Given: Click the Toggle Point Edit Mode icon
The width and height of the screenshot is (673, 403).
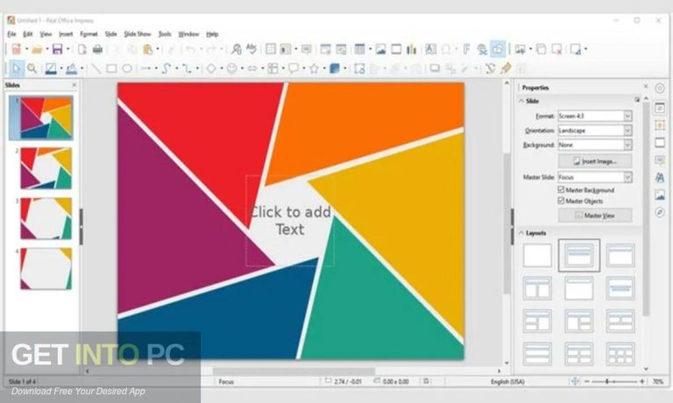Looking at the screenshot, I should [490, 68].
